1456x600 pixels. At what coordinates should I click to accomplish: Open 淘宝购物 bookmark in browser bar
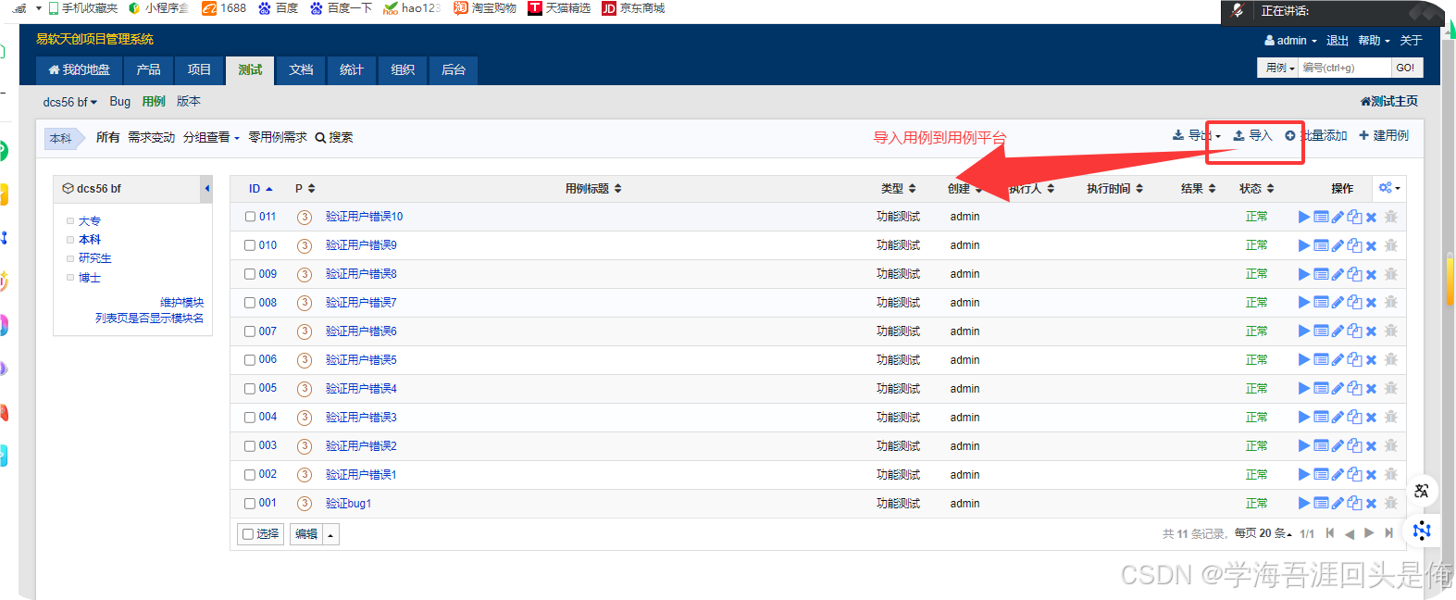[x=485, y=8]
